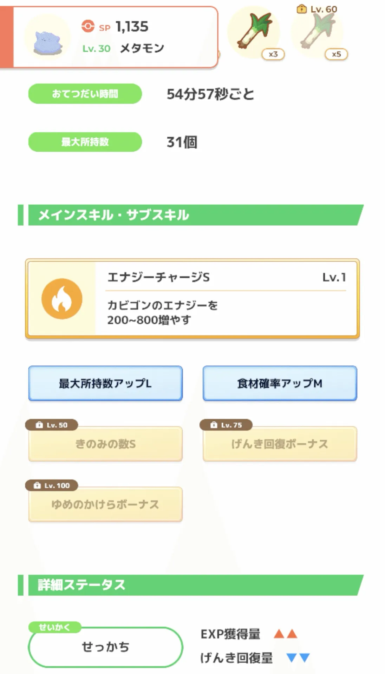Select the locked ゆめのかけらボーナス sub skill
Image resolution: width=385 pixels, height=674 pixels.
tap(105, 505)
